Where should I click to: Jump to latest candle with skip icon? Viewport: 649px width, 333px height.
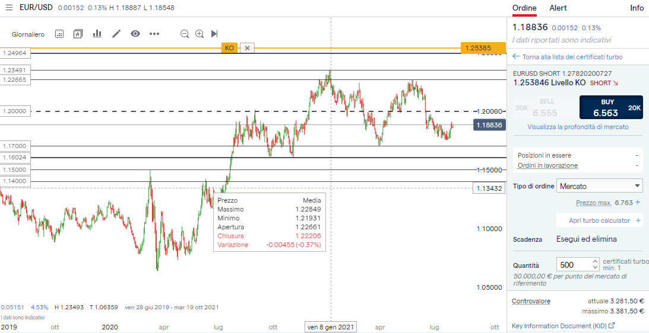(214, 34)
